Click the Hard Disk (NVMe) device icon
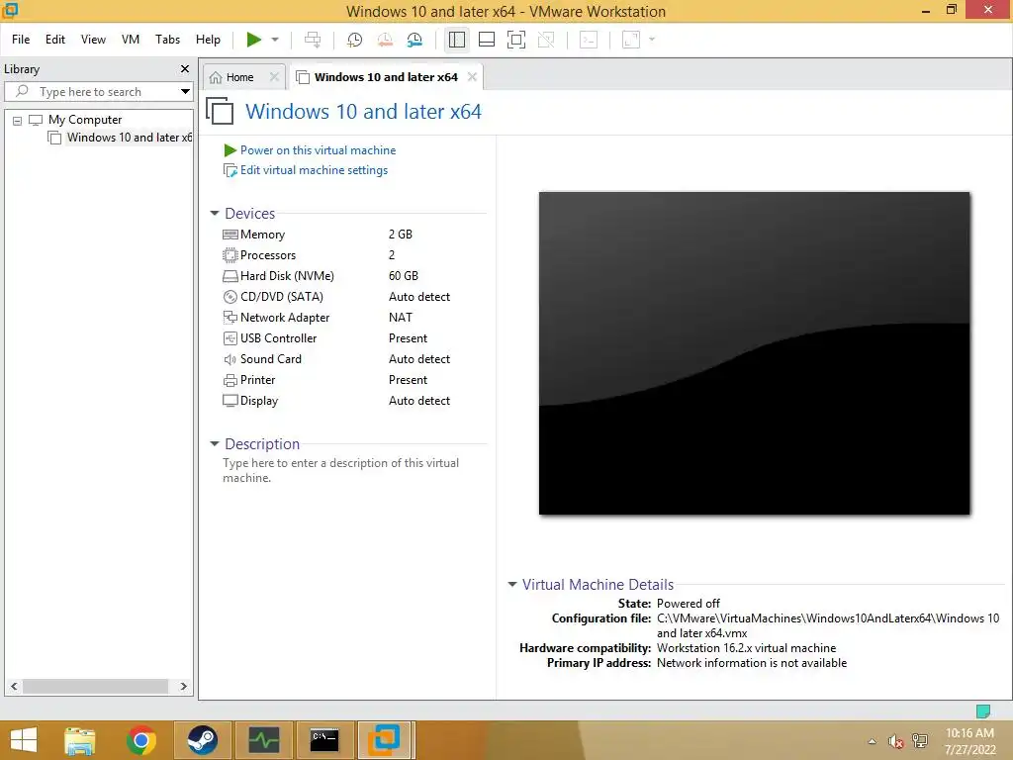The width and height of the screenshot is (1013, 760). point(230,276)
